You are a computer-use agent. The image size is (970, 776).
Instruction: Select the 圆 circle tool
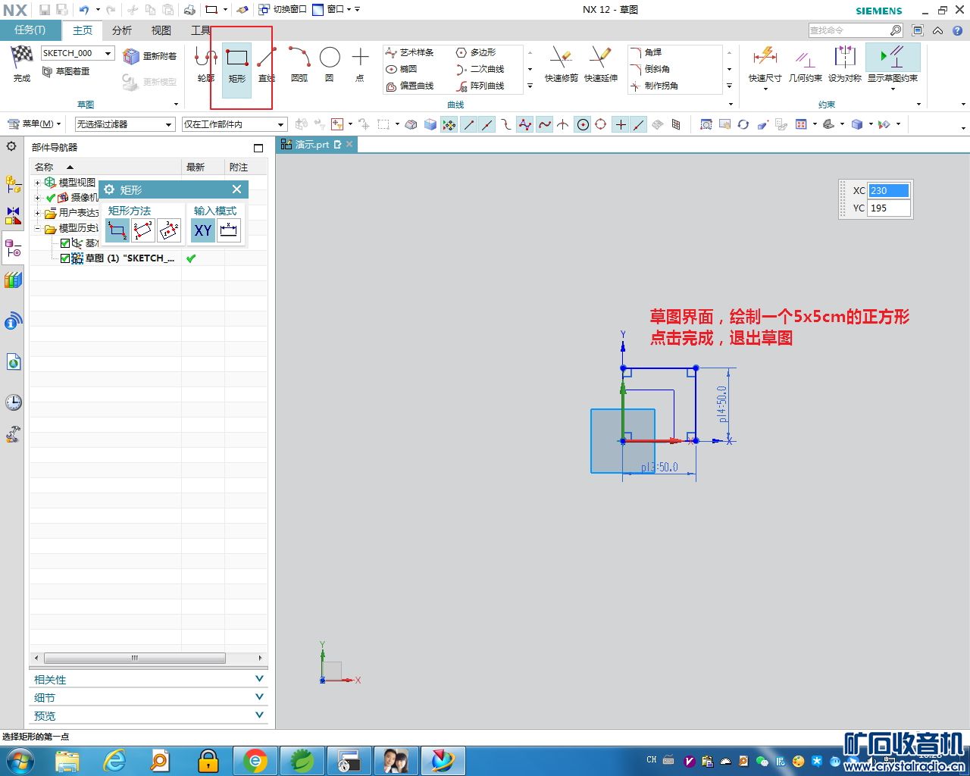coord(330,64)
